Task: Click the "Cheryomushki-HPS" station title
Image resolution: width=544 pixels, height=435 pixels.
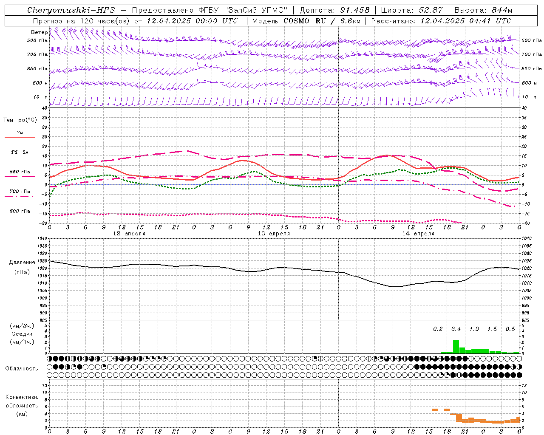Action: 71,10
